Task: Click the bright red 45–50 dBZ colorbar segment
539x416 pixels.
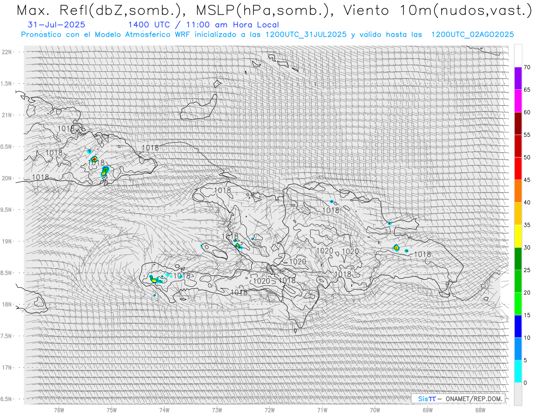Action: [518, 169]
